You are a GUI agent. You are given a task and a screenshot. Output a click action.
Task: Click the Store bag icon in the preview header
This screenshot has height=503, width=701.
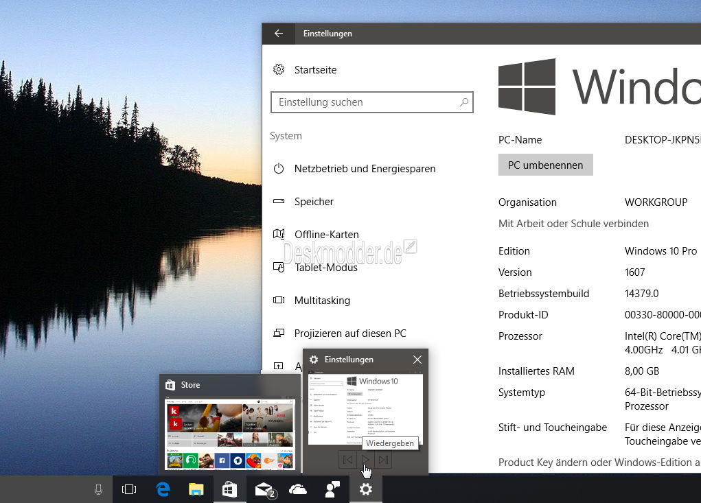tap(170, 385)
